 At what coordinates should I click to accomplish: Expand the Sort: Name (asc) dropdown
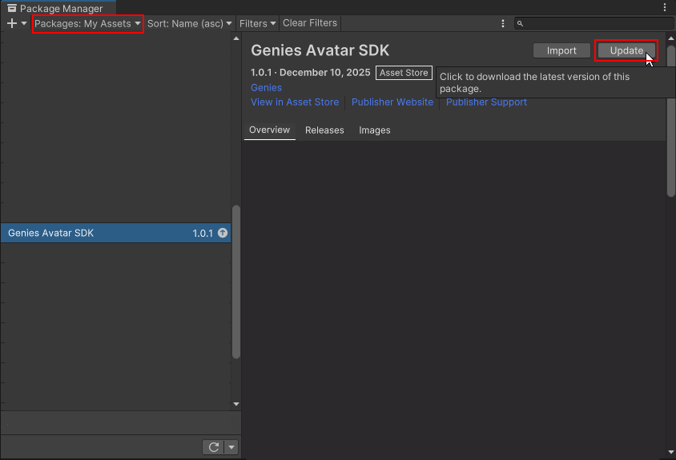(x=190, y=24)
